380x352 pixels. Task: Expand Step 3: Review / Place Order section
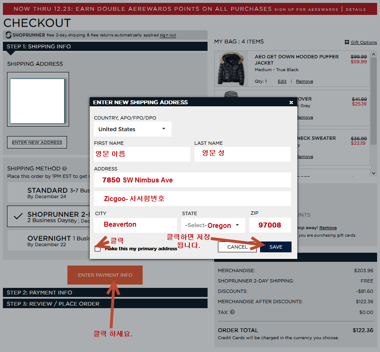(105, 304)
